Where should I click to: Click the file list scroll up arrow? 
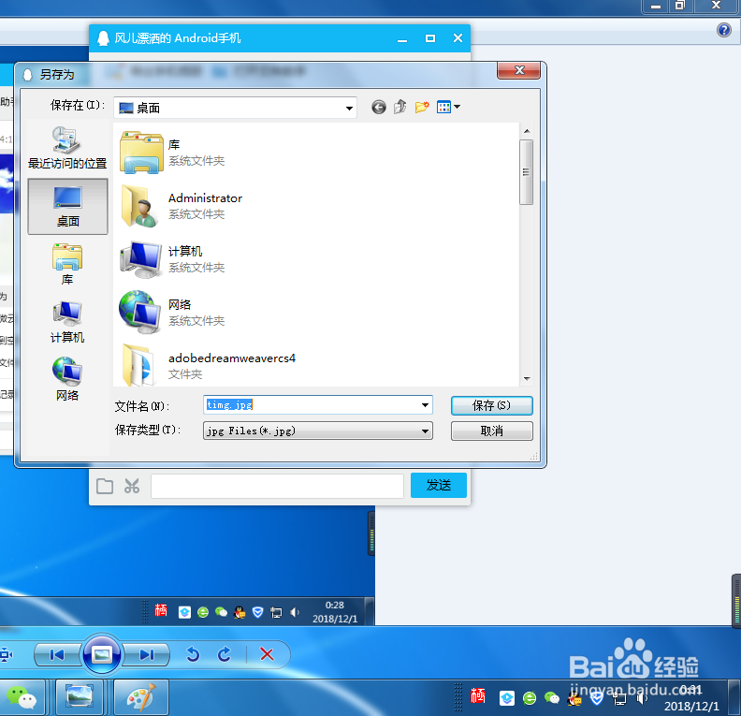tap(527, 131)
